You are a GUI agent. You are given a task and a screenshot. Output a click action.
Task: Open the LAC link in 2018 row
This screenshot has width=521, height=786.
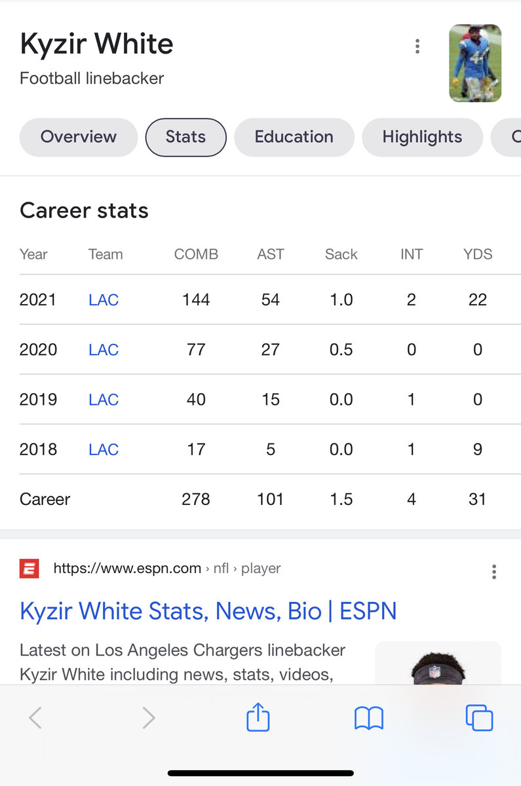(104, 449)
